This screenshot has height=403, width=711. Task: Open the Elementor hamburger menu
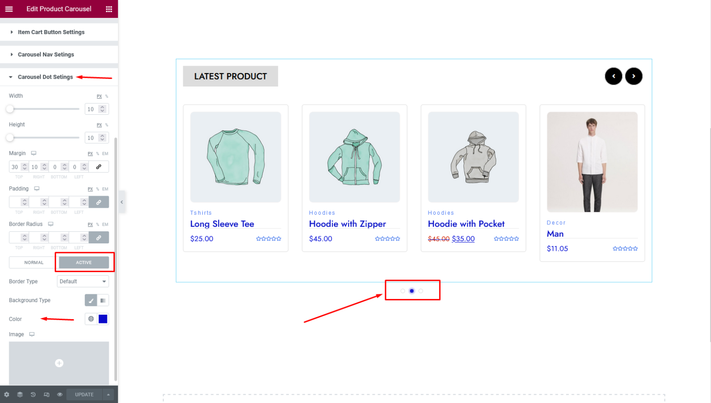click(x=9, y=8)
